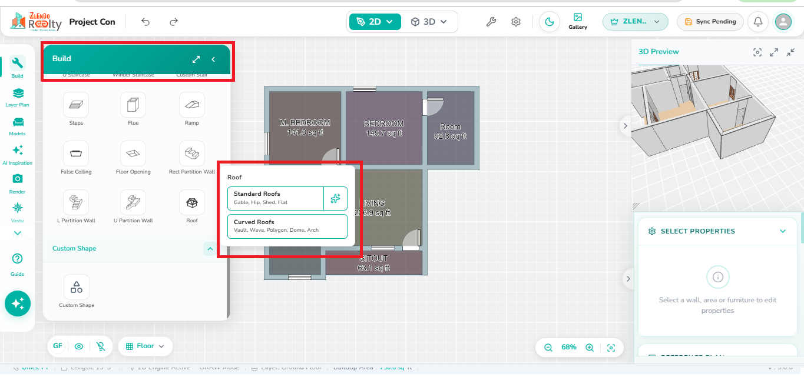Focus target icon in 3D Preview header

757,52
